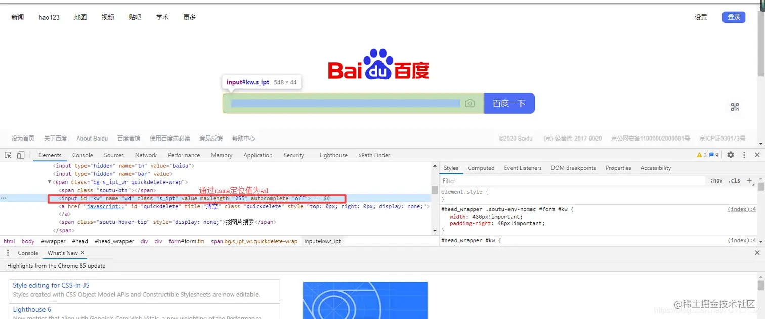Open the Lighthouse tab

[x=333, y=155]
